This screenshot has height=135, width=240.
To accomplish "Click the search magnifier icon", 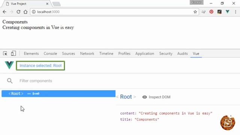I will (10, 81).
